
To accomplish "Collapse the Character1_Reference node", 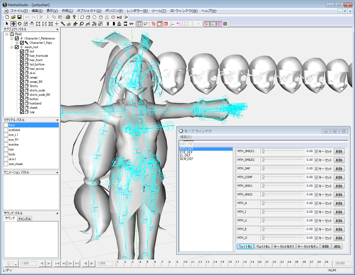I will pos(12,38).
